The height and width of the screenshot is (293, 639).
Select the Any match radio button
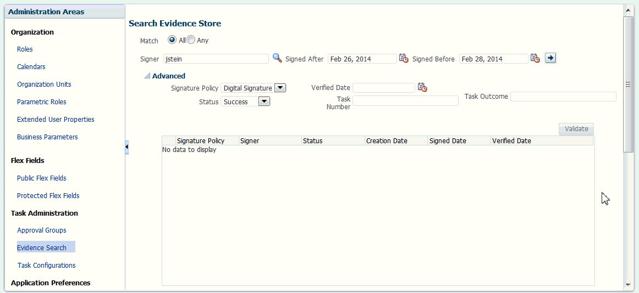[191, 40]
